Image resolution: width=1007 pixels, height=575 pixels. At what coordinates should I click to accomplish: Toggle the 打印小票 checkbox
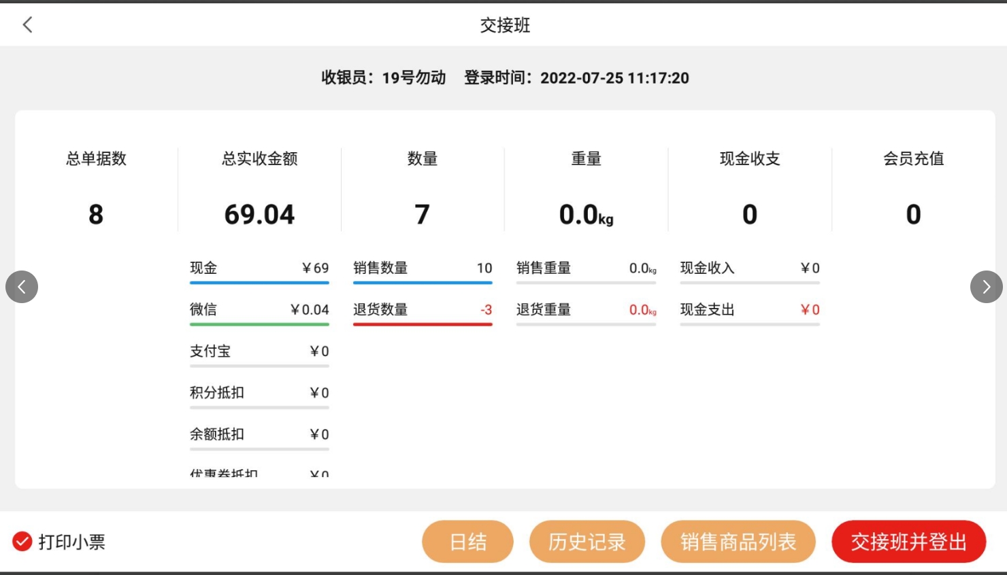click(22, 542)
